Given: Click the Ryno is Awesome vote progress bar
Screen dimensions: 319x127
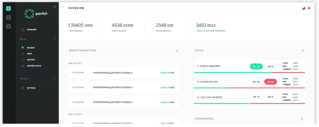Looking at the screenshot, I should point(249,73).
